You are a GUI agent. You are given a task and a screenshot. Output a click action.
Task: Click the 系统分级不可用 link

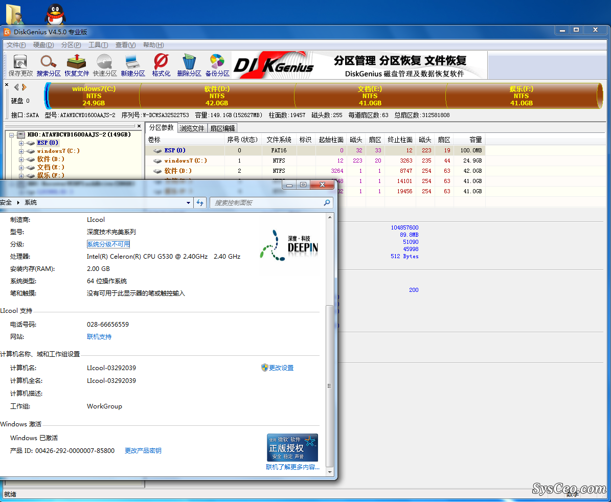(108, 244)
